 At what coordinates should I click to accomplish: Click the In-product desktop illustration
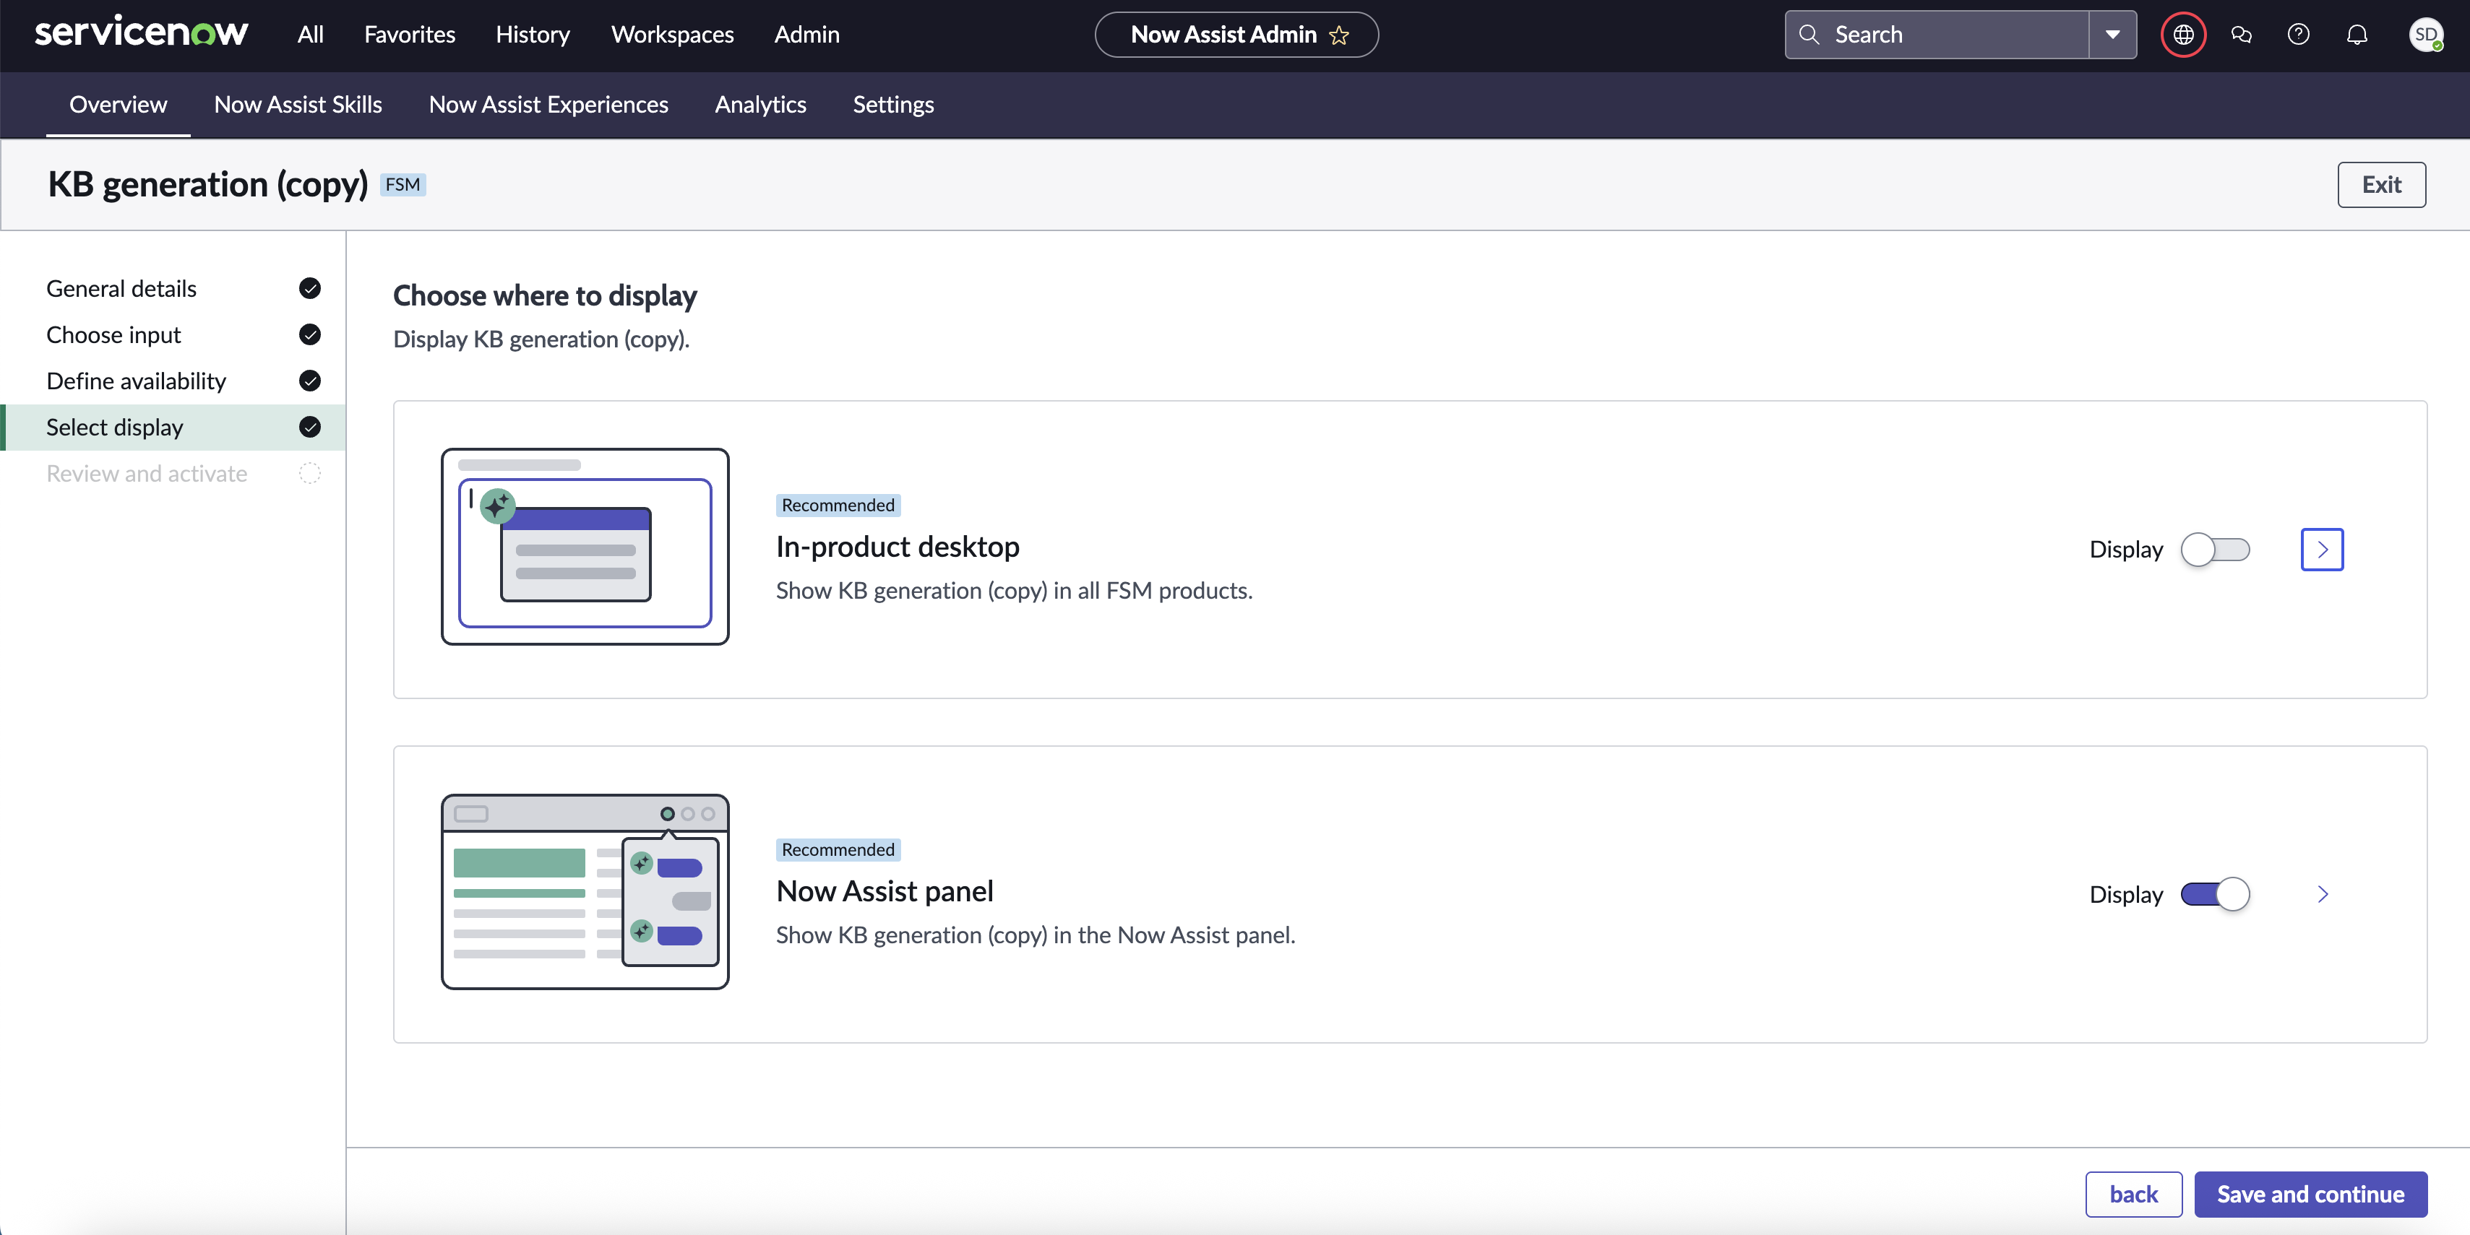click(585, 546)
